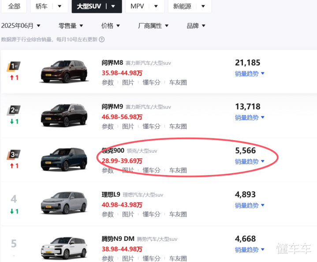The image size is (317, 262).
Task: Expand the 厂商属性 filter
Action: click(153, 26)
